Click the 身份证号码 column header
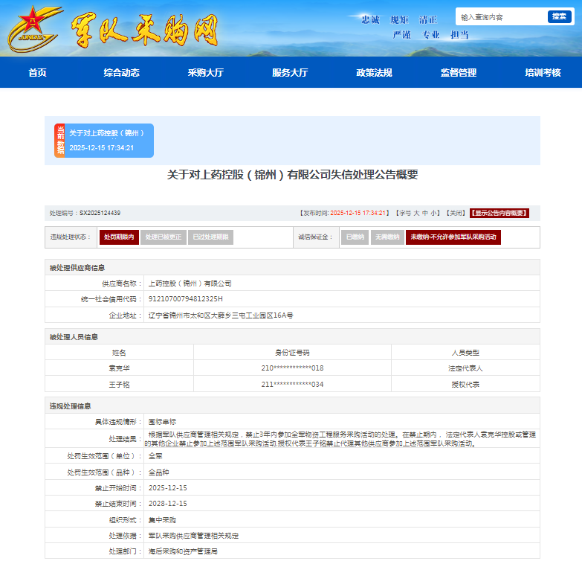The height and width of the screenshot is (564, 582). coord(292,353)
